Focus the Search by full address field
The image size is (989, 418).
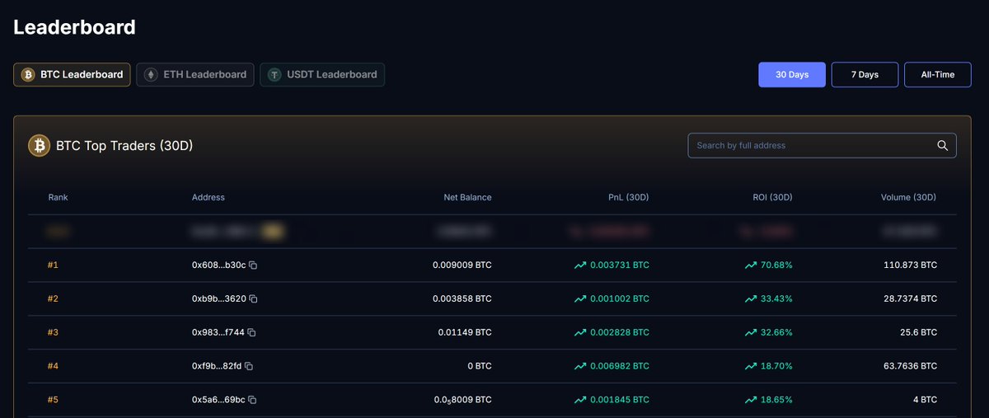822,145
